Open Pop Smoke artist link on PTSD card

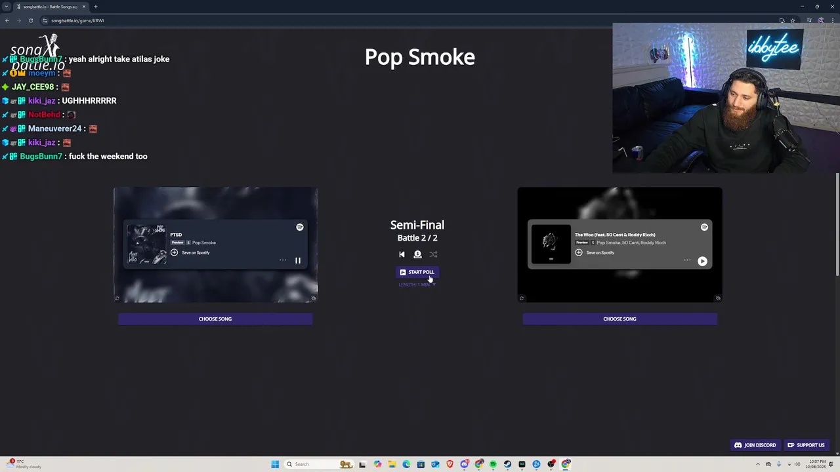(204, 243)
